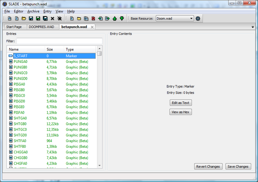The width and height of the screenshot is (258, 182).
Task: Sort entries by the Name column header
Action: 26,49
